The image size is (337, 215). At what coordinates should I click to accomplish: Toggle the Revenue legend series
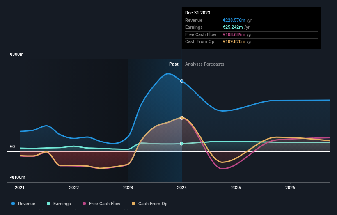coord(23,204)
